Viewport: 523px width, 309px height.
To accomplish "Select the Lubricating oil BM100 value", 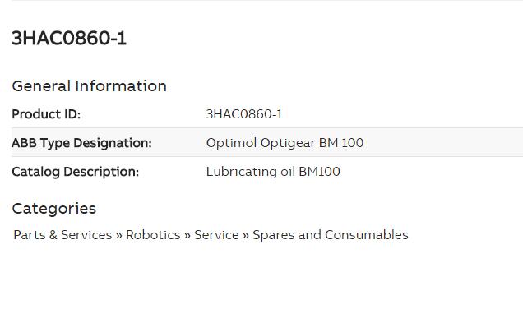I will pos(273,172).
